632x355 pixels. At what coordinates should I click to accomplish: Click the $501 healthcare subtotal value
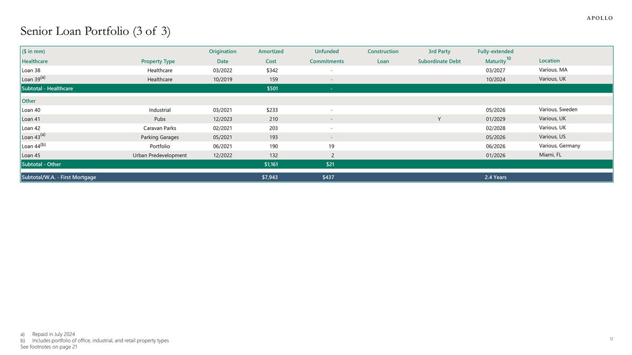[x=271, y=89]
